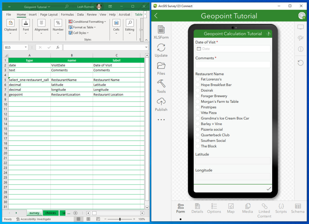
Task: Expand the Conditional Formatting dropdown
Action: point(87,22)
